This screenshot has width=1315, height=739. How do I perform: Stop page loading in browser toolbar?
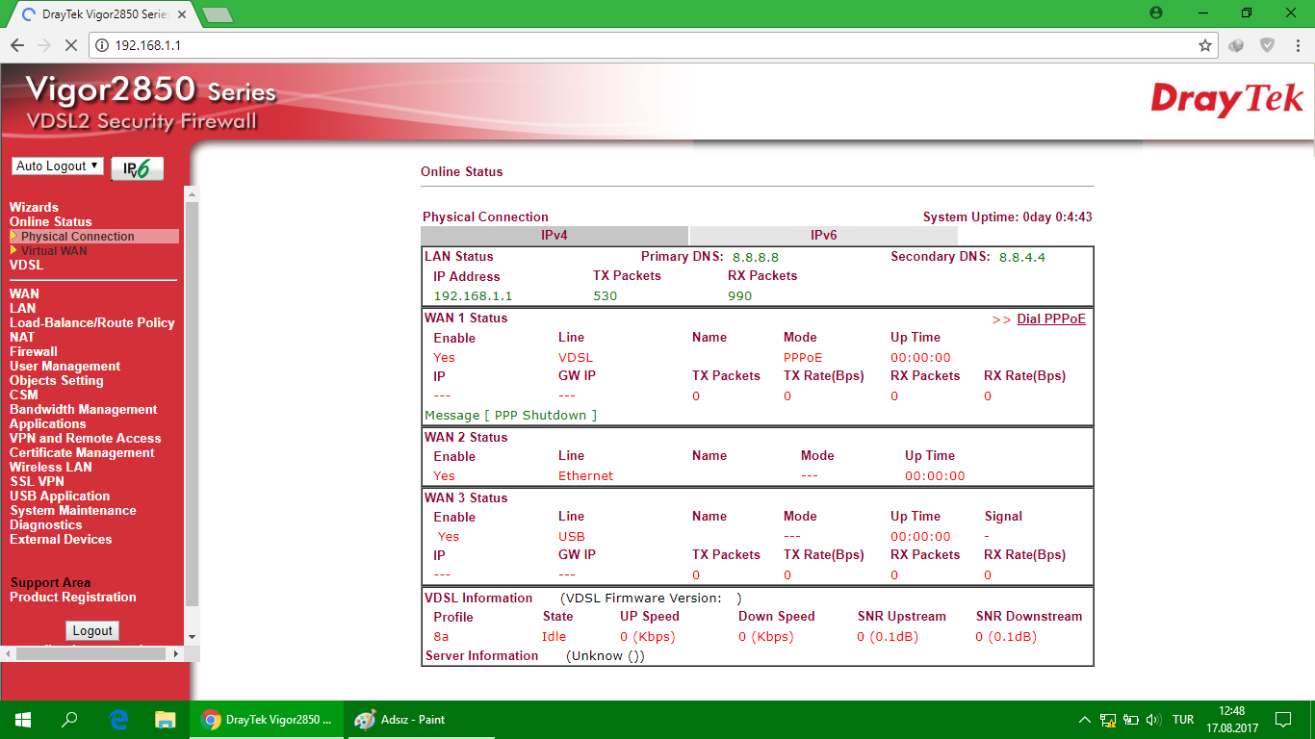tap(71, 45)
